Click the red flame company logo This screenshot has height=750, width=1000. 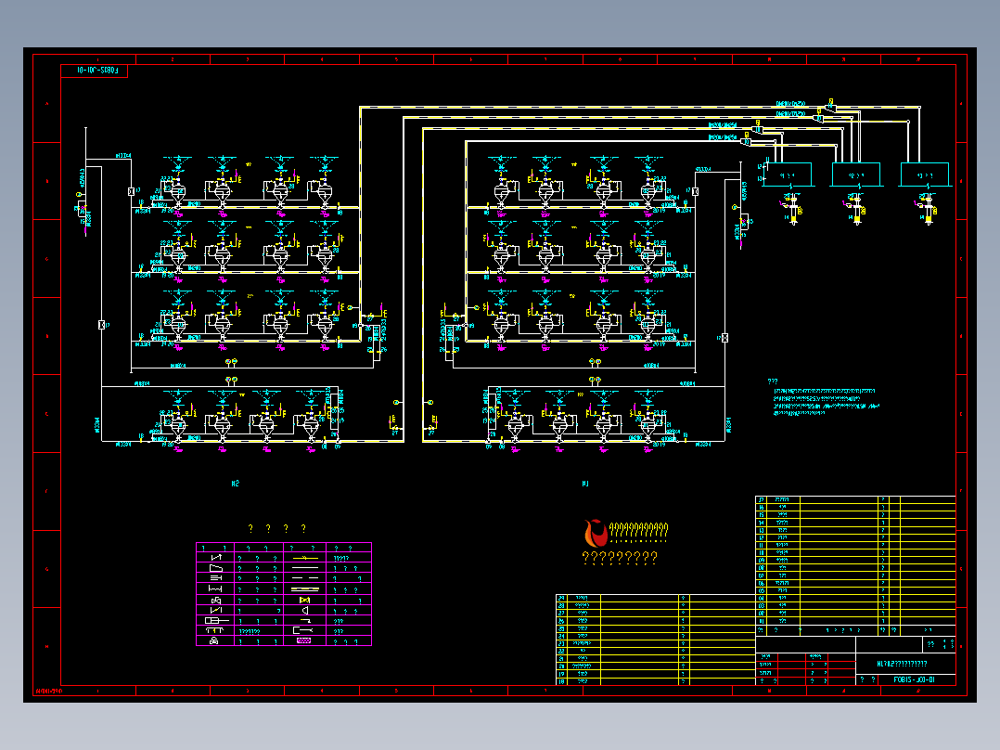coord(596,533)
